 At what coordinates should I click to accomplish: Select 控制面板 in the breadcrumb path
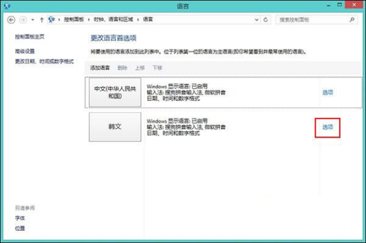click(74, 20)
